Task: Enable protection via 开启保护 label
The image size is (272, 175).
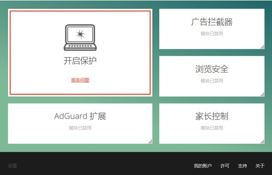Action: click(80, 61)
